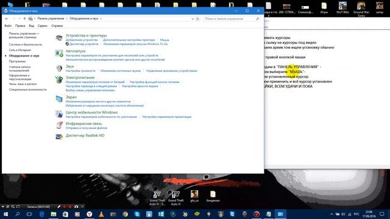Viewport: 390px width, 219px height.
Task: Launch Microsoft Edge from the taskbar
Action: click(41, 214)
